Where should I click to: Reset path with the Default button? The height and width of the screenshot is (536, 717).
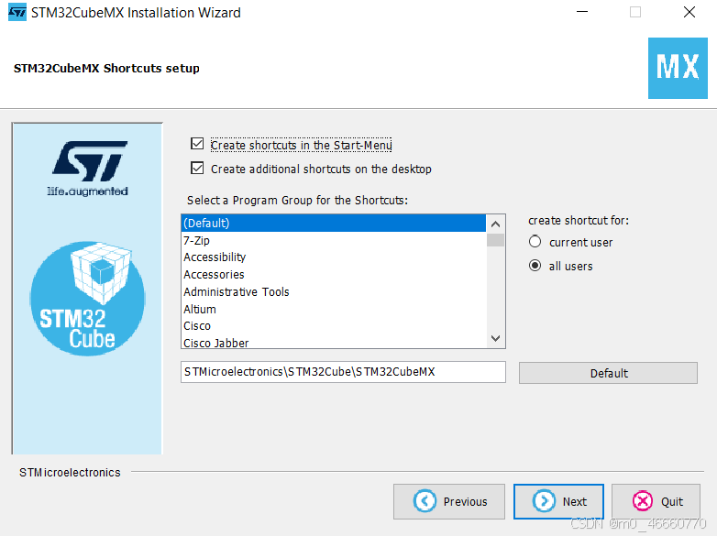(x=608, y=373)
